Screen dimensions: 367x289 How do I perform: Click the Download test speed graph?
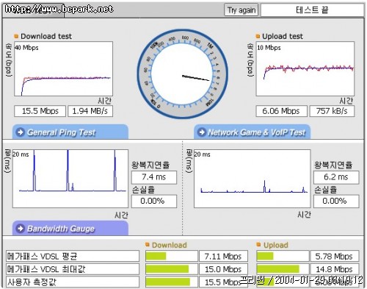tap(63, 69)
